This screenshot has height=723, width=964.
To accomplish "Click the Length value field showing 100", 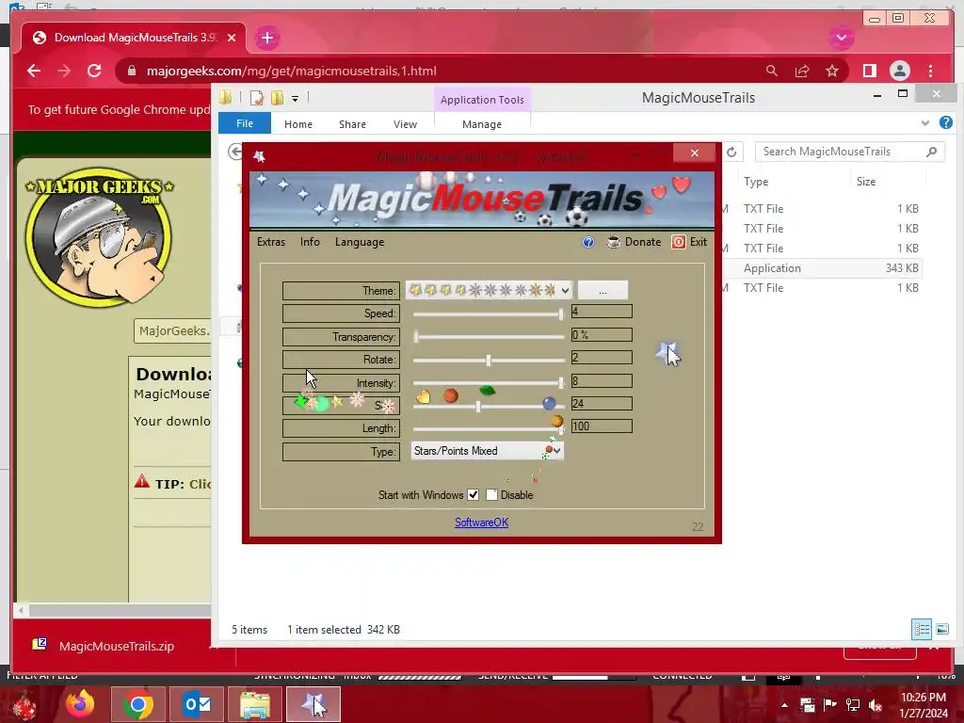I will 602,426.
